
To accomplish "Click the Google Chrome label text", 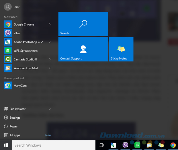I will click(24, 25).
